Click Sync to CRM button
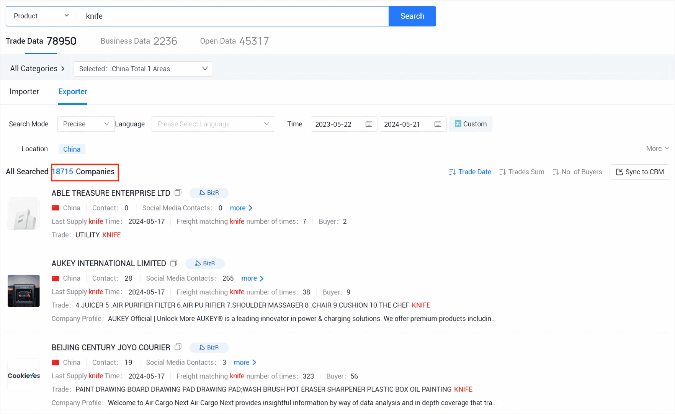The image size is (675, 414). coord(640,172)
